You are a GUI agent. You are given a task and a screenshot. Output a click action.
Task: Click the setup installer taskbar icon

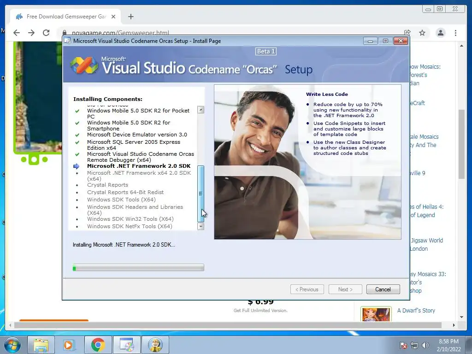(126, 345)
